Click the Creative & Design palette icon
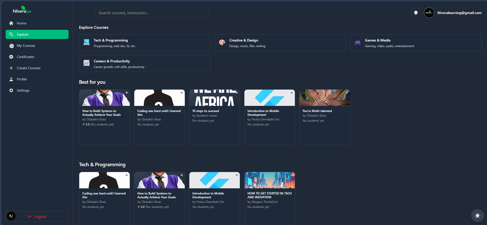 pyautogui.click(x=222, y=42)
